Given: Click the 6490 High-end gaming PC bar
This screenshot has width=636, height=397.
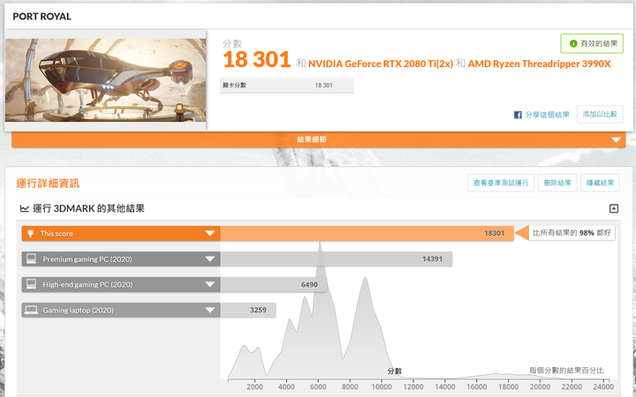Looking at the screenshot, I should click(273, 284).
